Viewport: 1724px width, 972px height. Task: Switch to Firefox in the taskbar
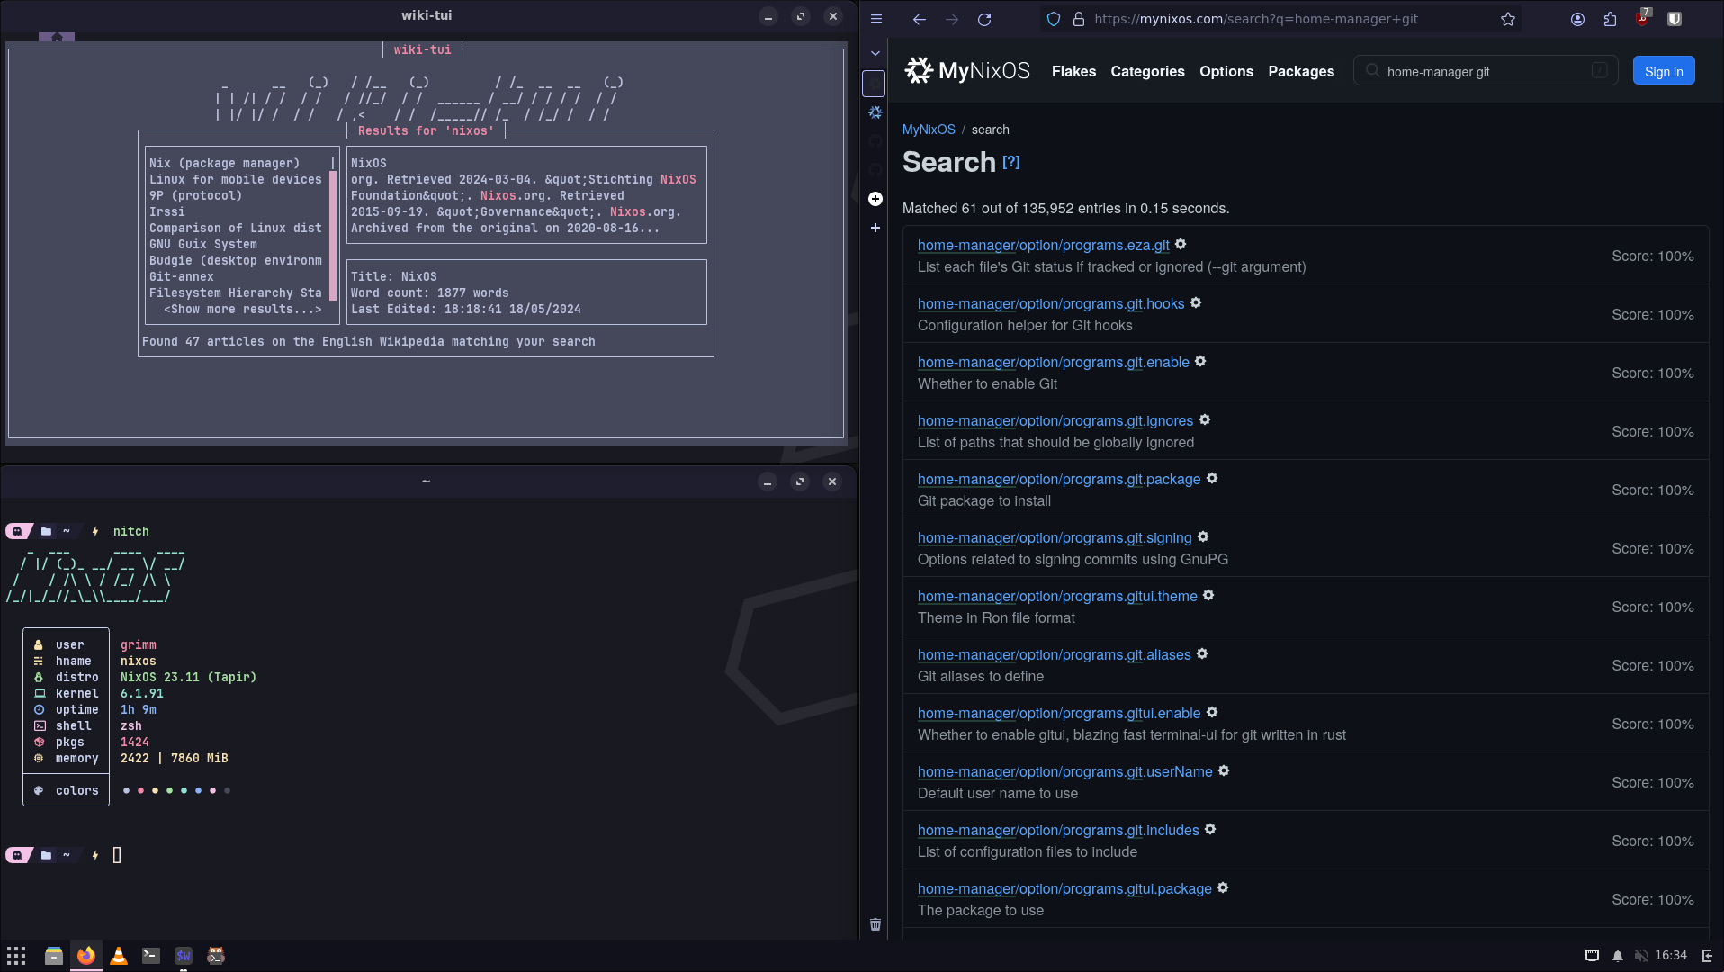click(x=86, y=956)
